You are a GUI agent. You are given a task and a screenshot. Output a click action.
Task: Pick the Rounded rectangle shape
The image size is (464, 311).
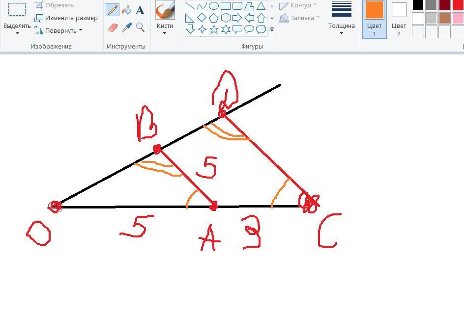[237, 5]
